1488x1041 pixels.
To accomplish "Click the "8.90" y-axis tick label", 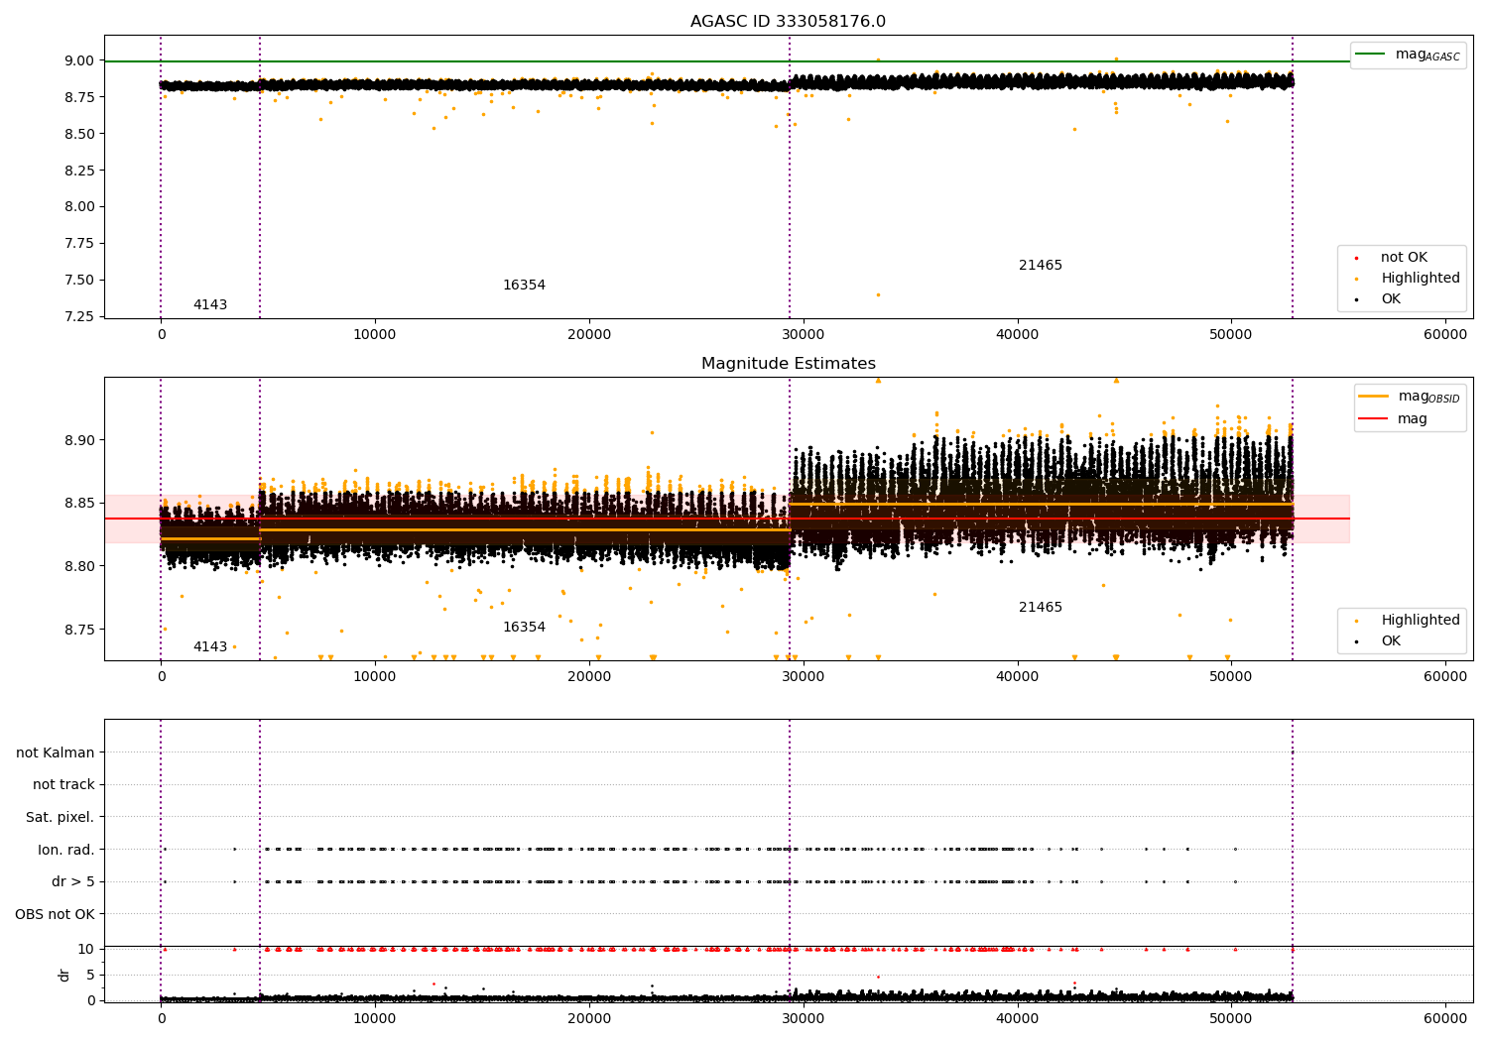I will tap(79, 440).
